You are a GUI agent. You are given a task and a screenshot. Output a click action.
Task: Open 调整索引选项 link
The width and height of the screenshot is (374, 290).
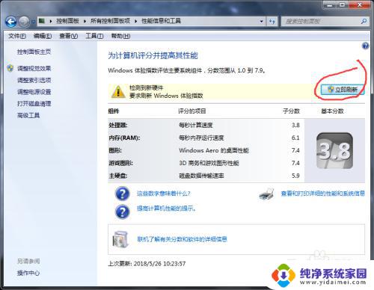[x=34, y=80]
